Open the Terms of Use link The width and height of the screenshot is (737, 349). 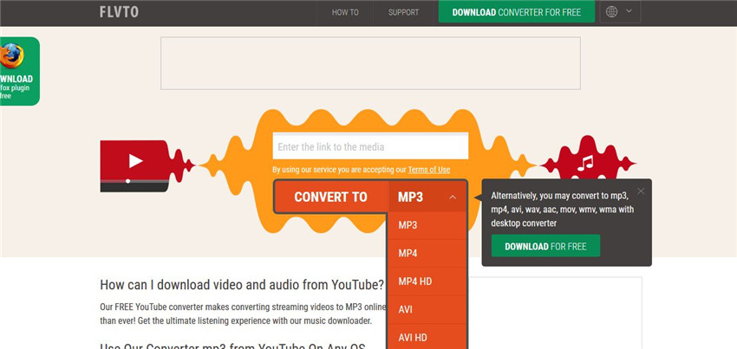428,170
